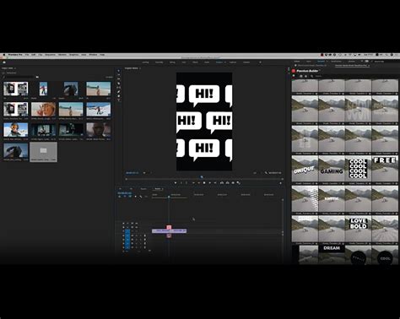Open the Sequence menu
Viewport: 400px width, 319px height.
(51, 55)
